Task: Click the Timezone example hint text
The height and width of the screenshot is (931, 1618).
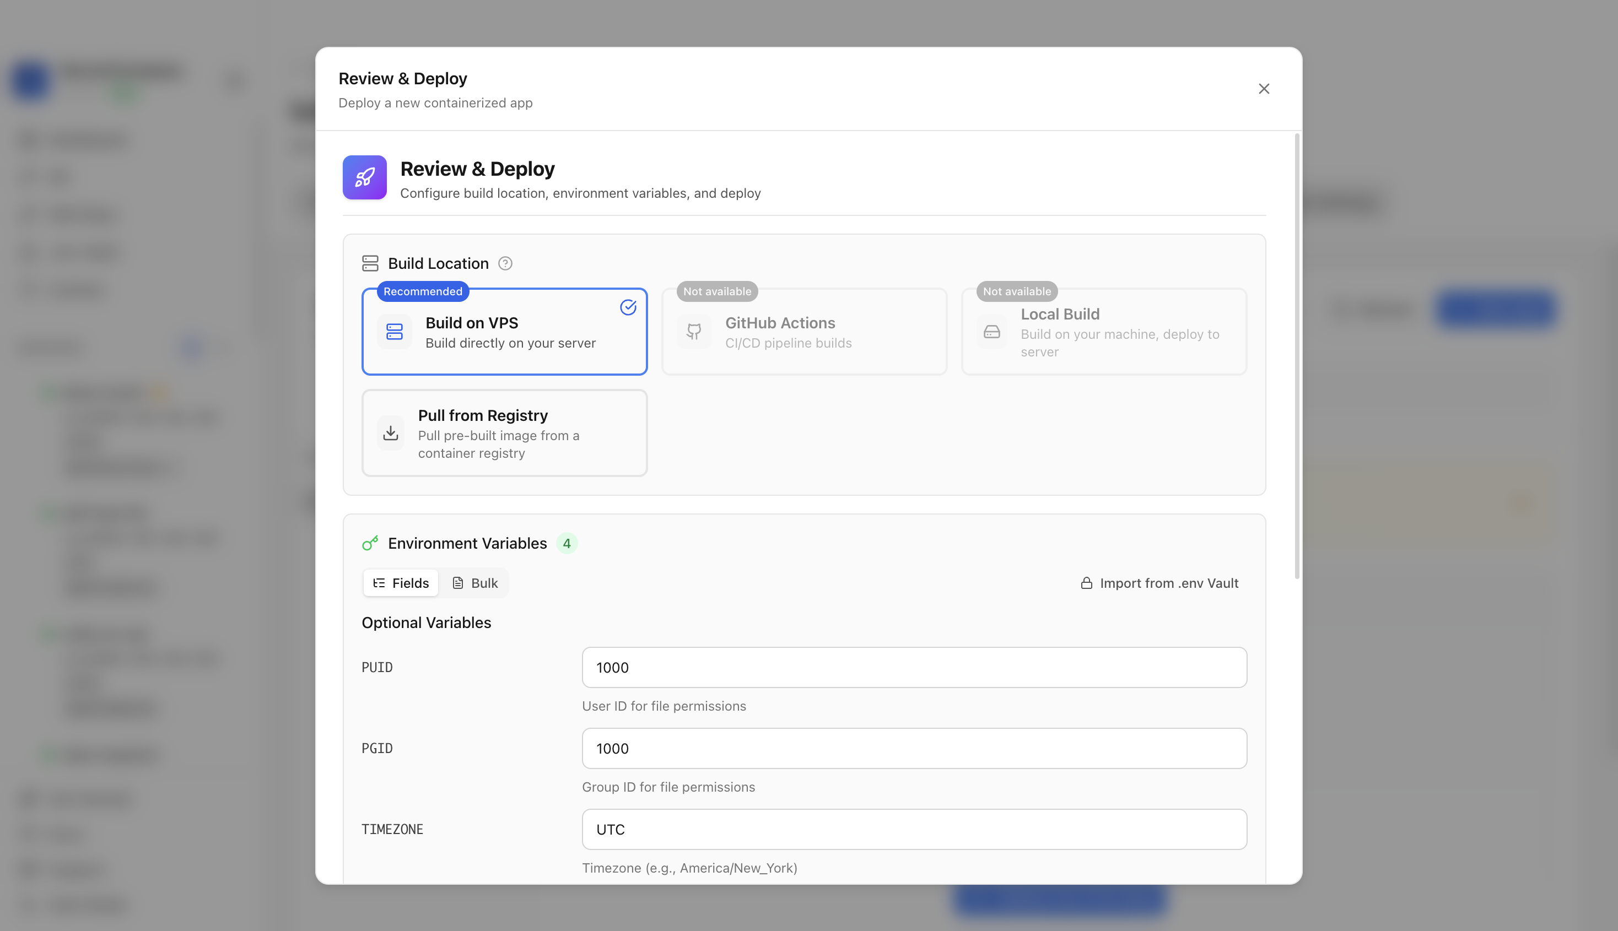Action: pos(689,868)
